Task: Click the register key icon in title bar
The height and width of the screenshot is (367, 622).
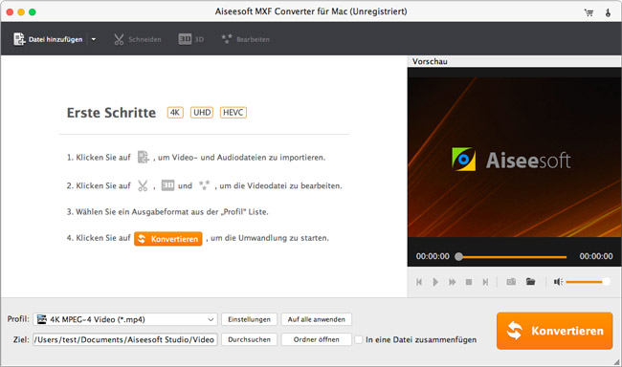Action: pyautogui.click(x=608, y=12)
